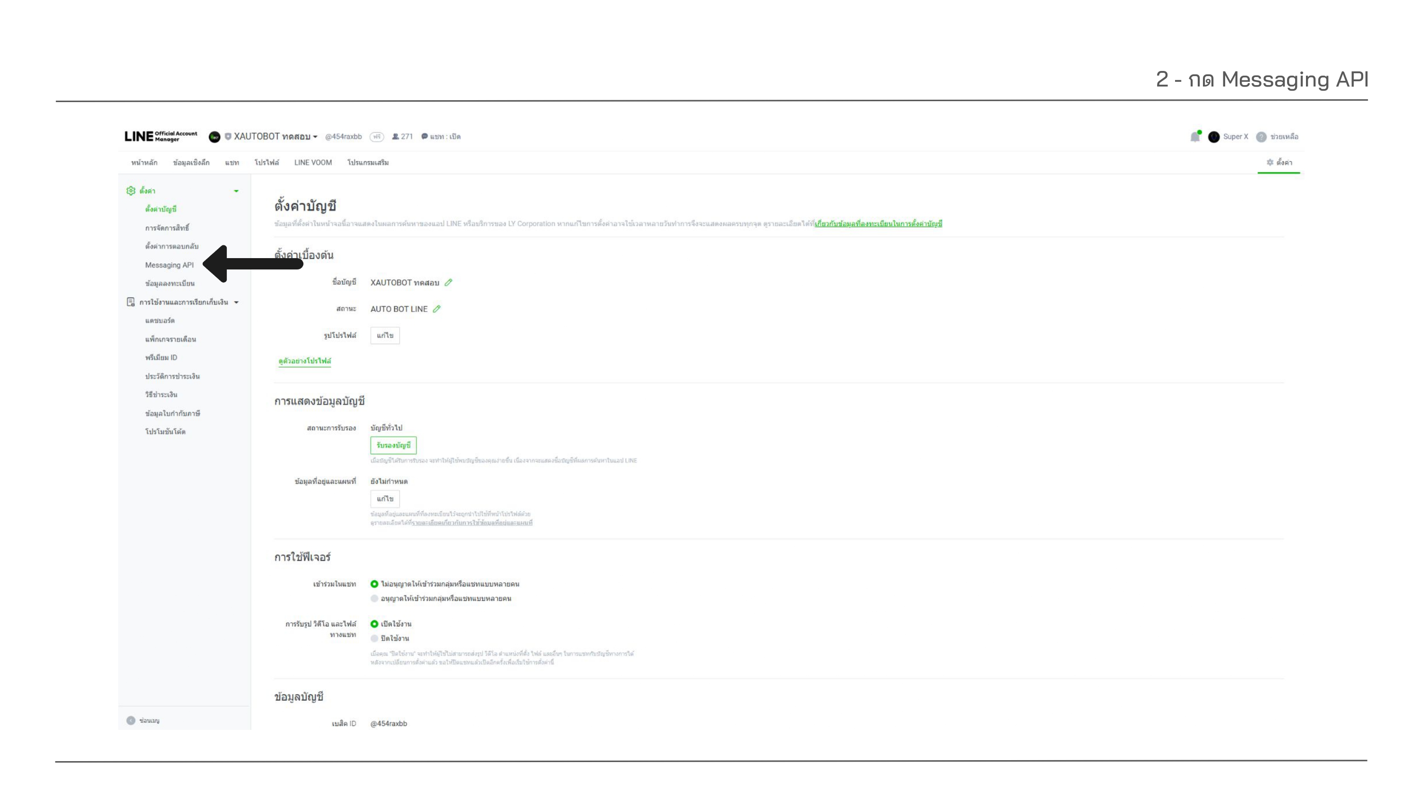Click the LINE Official Account Manager logo
The image size is (1418, 798).
pos(160,137)
